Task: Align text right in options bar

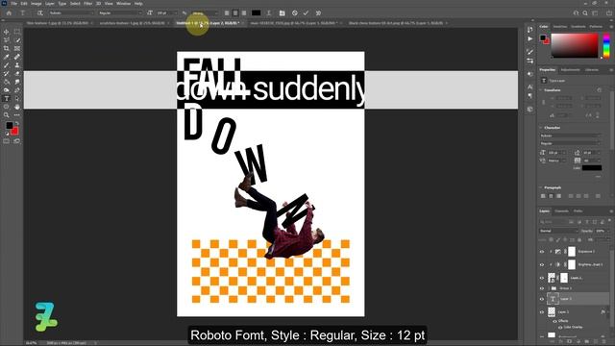Action: coord(244,12)
